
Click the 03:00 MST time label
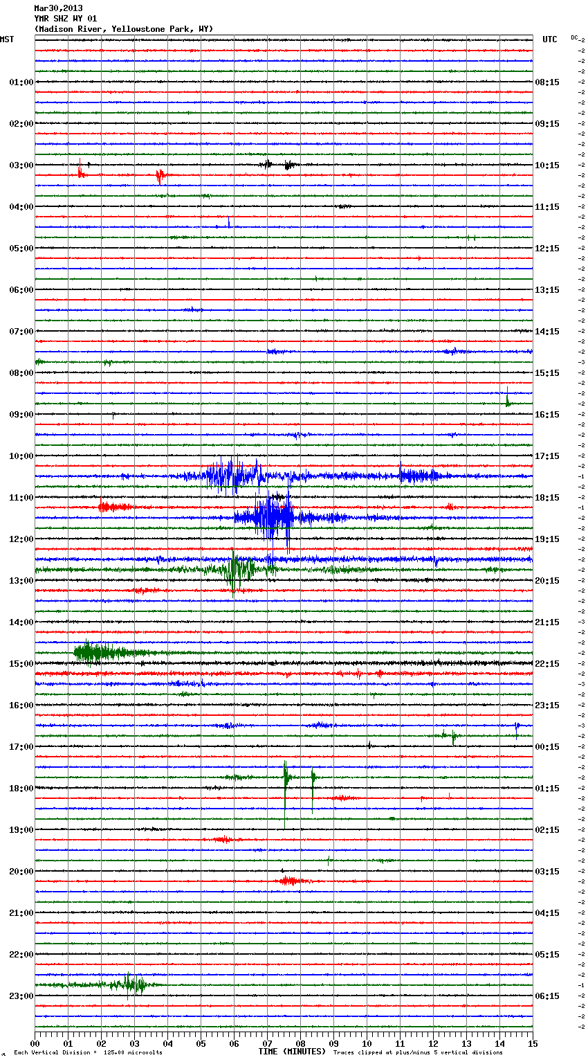coord(21,165)
